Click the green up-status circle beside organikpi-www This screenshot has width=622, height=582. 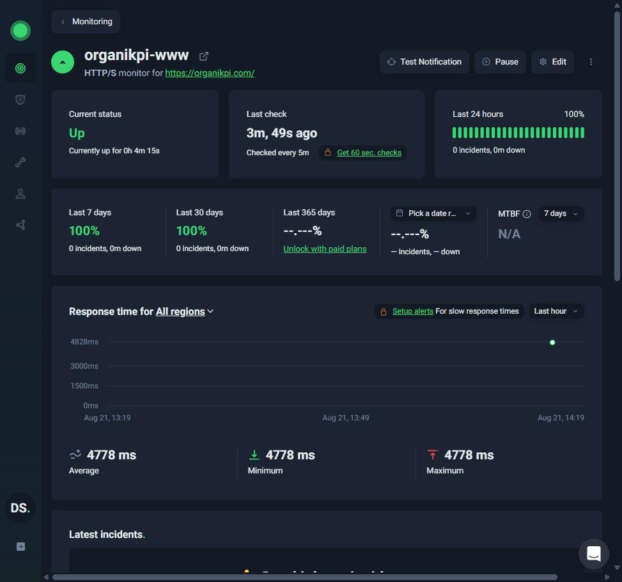(x=63, y=62)
